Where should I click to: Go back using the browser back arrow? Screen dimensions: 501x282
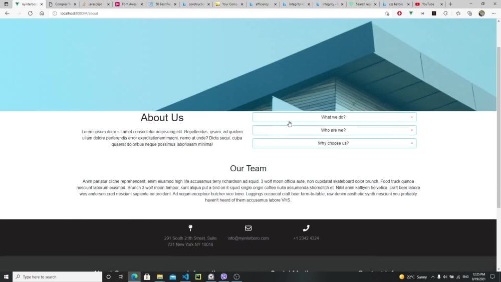7,14
